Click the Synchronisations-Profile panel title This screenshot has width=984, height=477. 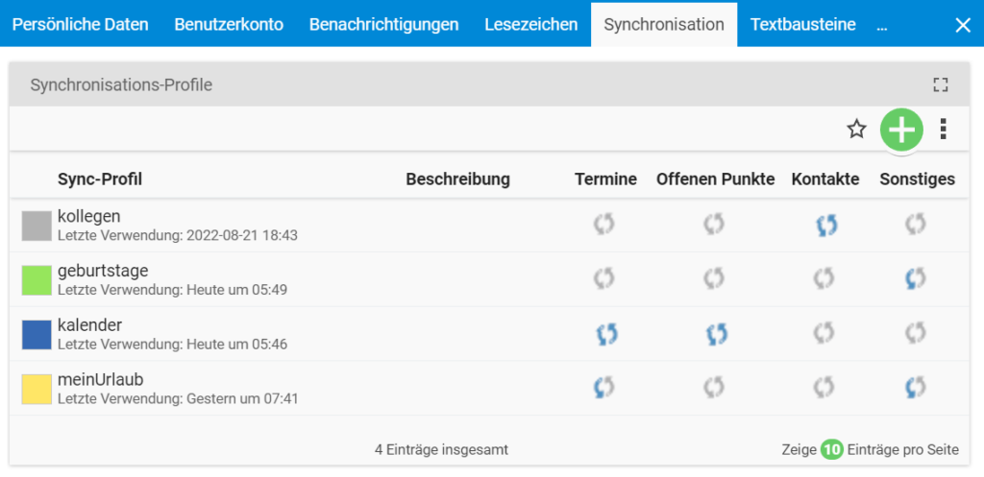pos(121,84)
